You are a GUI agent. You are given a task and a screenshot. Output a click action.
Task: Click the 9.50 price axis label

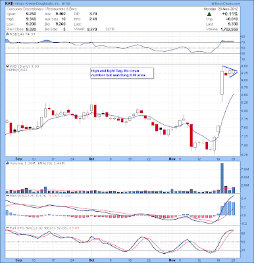245,66
